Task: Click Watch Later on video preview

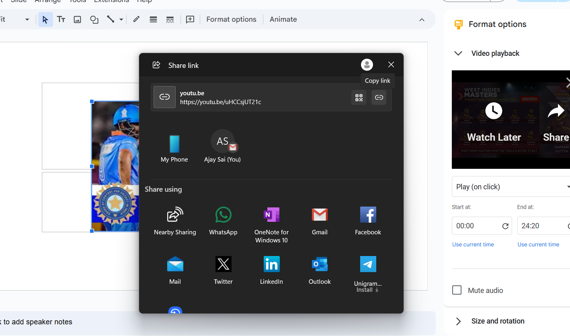Action: (494, 122)
